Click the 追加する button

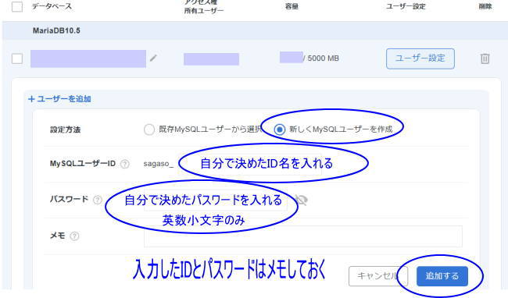[x=442, y=276]
